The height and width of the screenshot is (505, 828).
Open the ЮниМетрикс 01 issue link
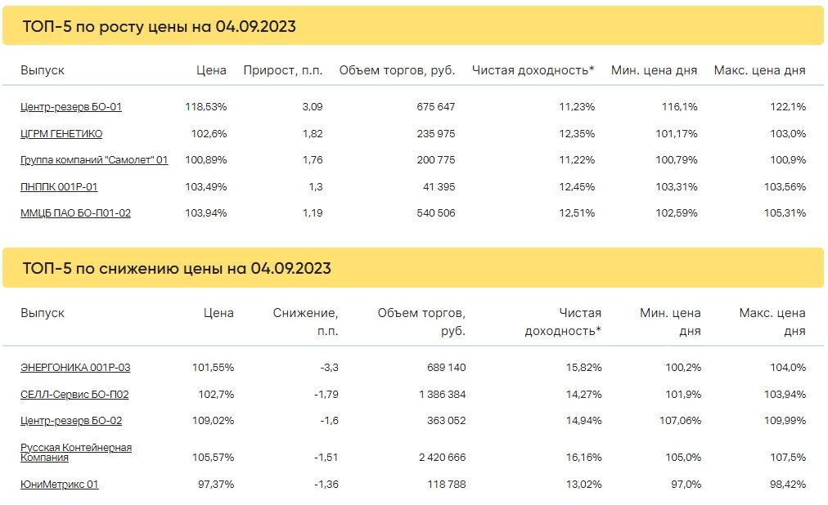(x=59, y=485)
